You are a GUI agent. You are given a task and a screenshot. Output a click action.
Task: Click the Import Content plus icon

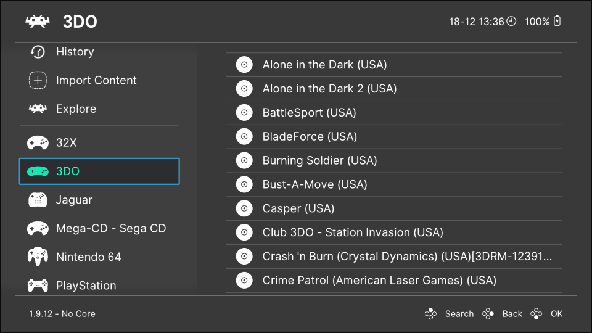pos(38,81)
